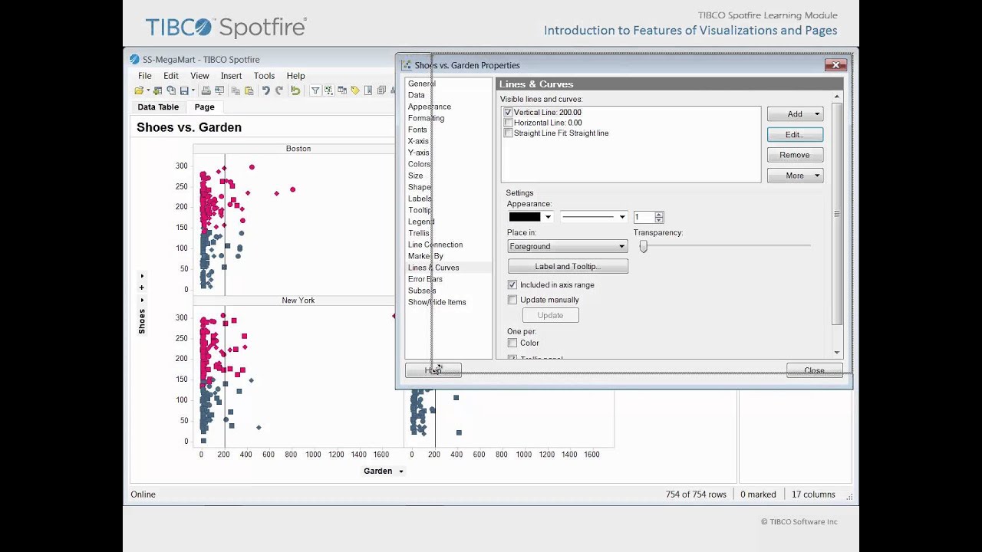This screenshot has width=982, height=552.
Task: Click the Edit... button
Action: tap(795, 135)
